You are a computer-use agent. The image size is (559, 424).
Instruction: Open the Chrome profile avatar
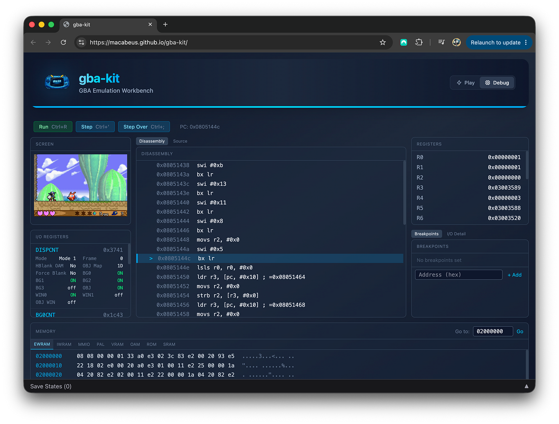(x=456, y=42)
